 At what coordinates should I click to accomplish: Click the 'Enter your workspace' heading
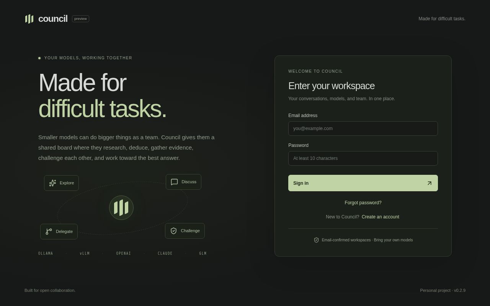pos(332,86)
